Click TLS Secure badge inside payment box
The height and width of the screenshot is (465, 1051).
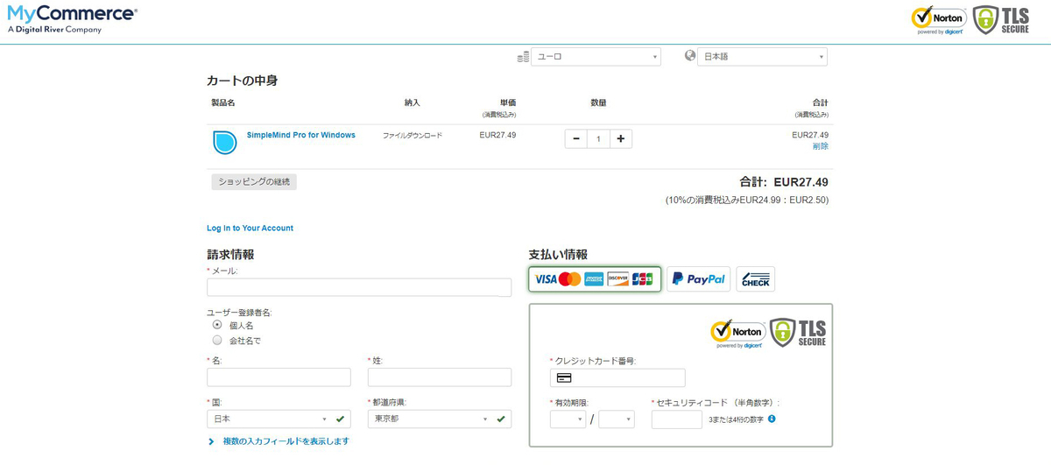[x=798, y=333]
